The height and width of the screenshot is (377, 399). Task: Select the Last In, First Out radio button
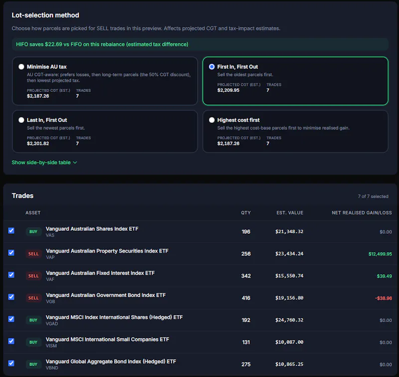point(21,120)
